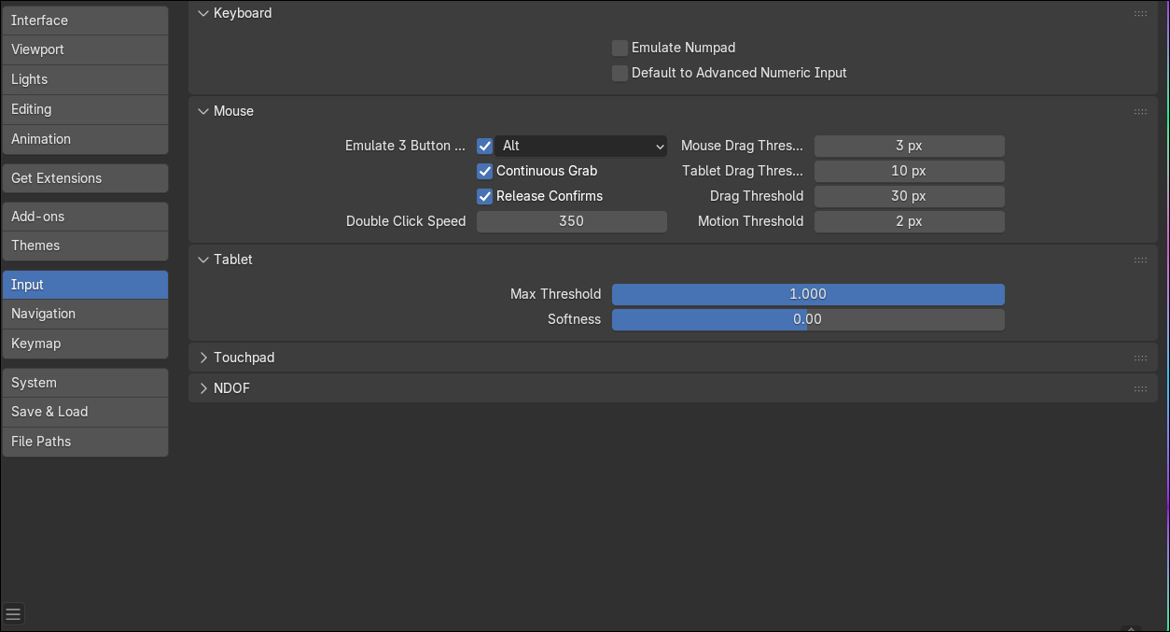The width and height of the screenshot is (1170, 632).
Task: Open the Alt emulate button dropdown
Action: click(580, 146)
